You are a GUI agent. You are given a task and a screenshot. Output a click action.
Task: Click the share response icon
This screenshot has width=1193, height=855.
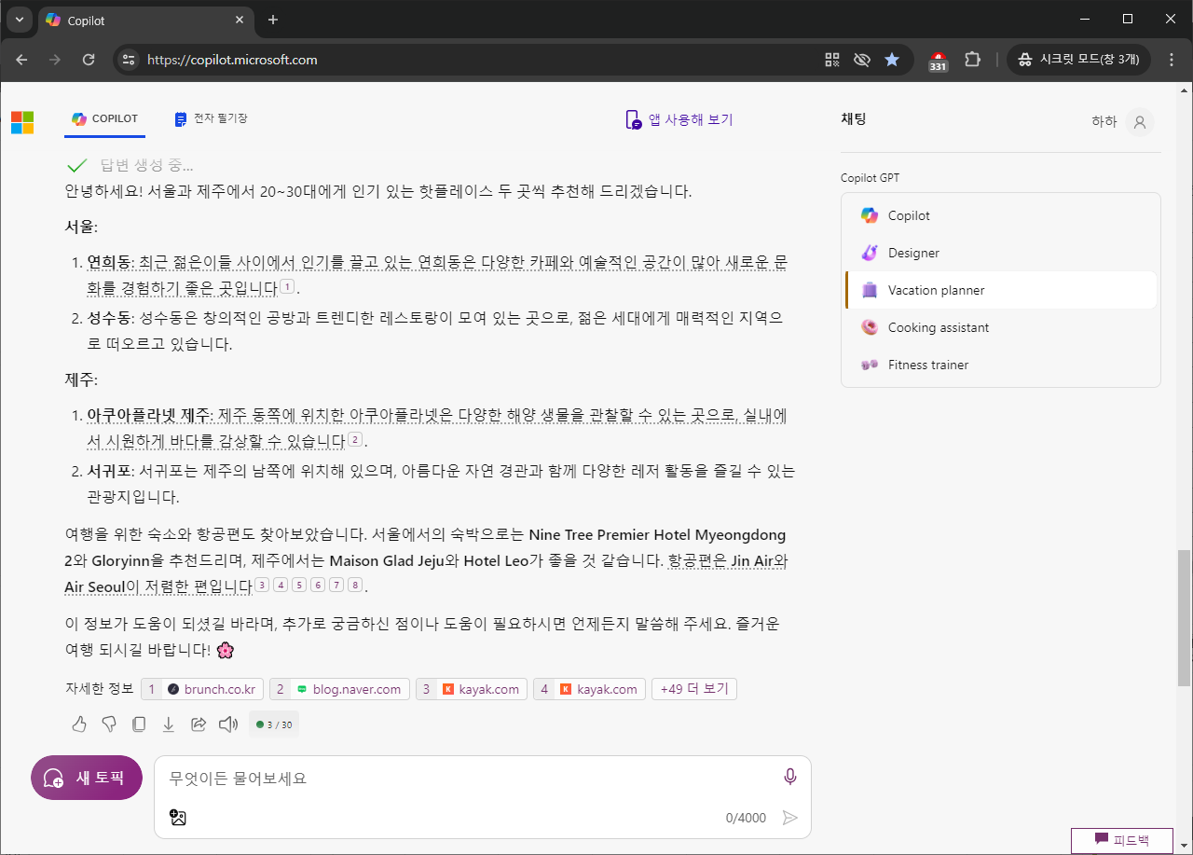pyautogui.click(x=199, y=724)
